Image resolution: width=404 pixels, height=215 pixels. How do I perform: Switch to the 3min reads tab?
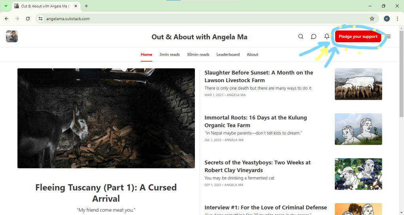pyautogui.click(x=170, y=55)
